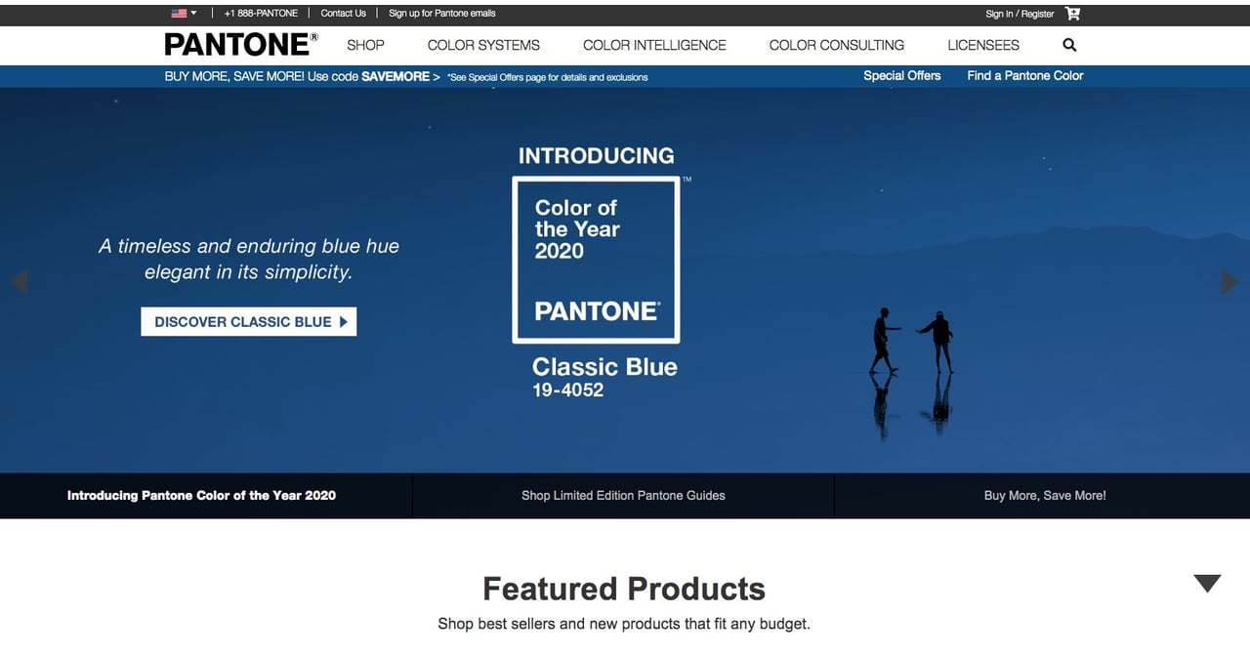Go to previous slide with left arrow
1250x654 pixels.
(x=19, y=282)
